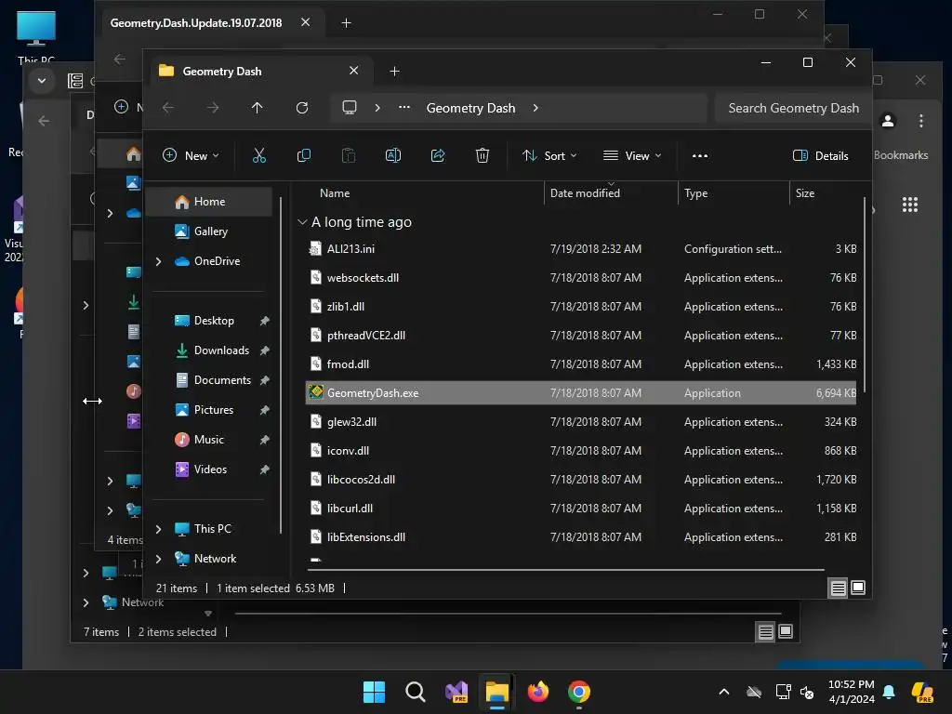Launch Firefox from taskbar
Image resolution: width=952 pixels, height=714 pixels.
pyautogui.click(x=538, y=692)
